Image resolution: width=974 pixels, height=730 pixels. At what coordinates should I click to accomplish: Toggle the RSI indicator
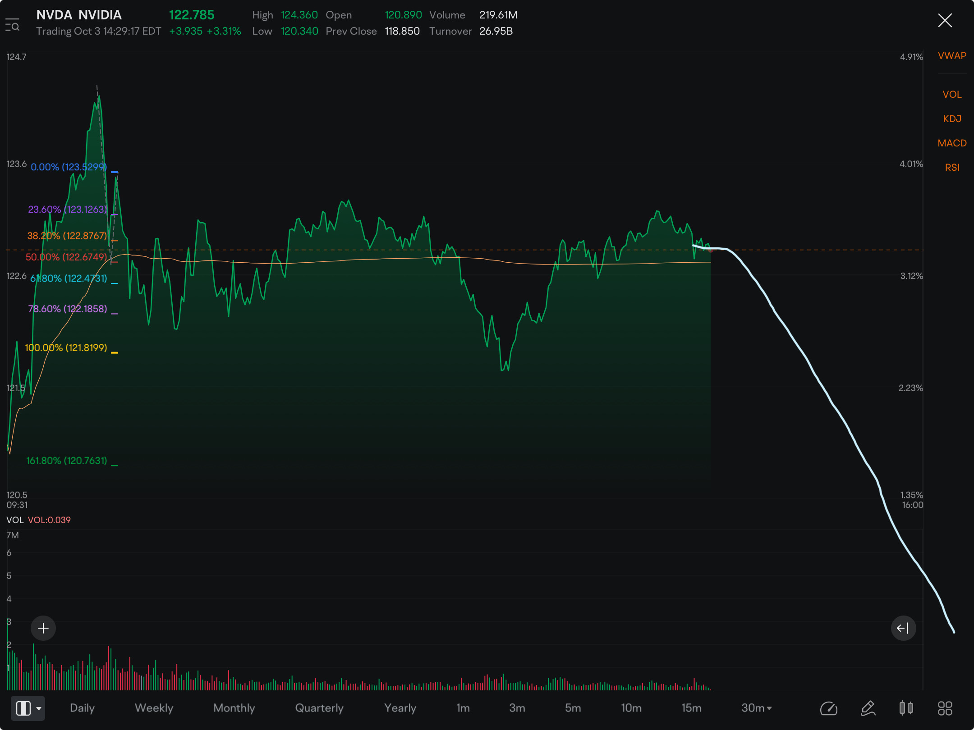952,168
